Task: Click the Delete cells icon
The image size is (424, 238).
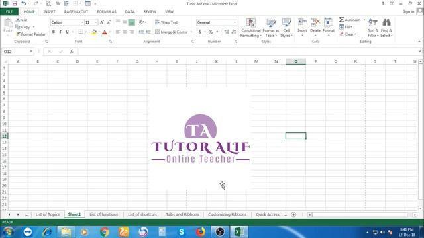Action: coord(315,22)
